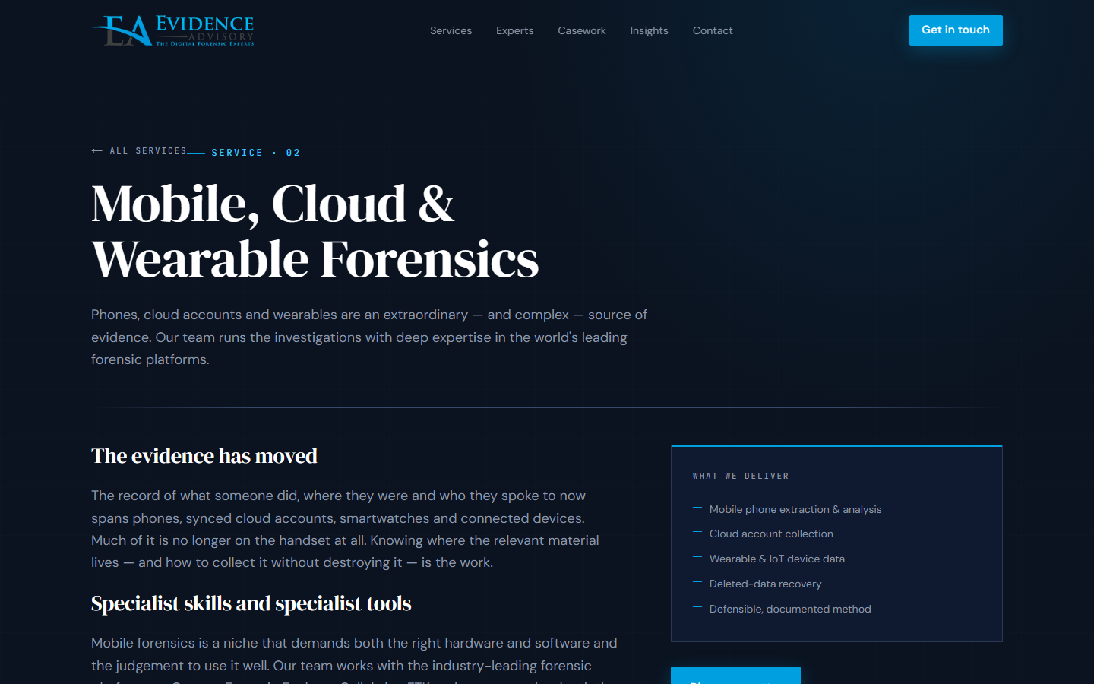The width and height of the screenshot is (1094, 684).
Task: Go back via All Services link
Action: (x=139, y=150)
